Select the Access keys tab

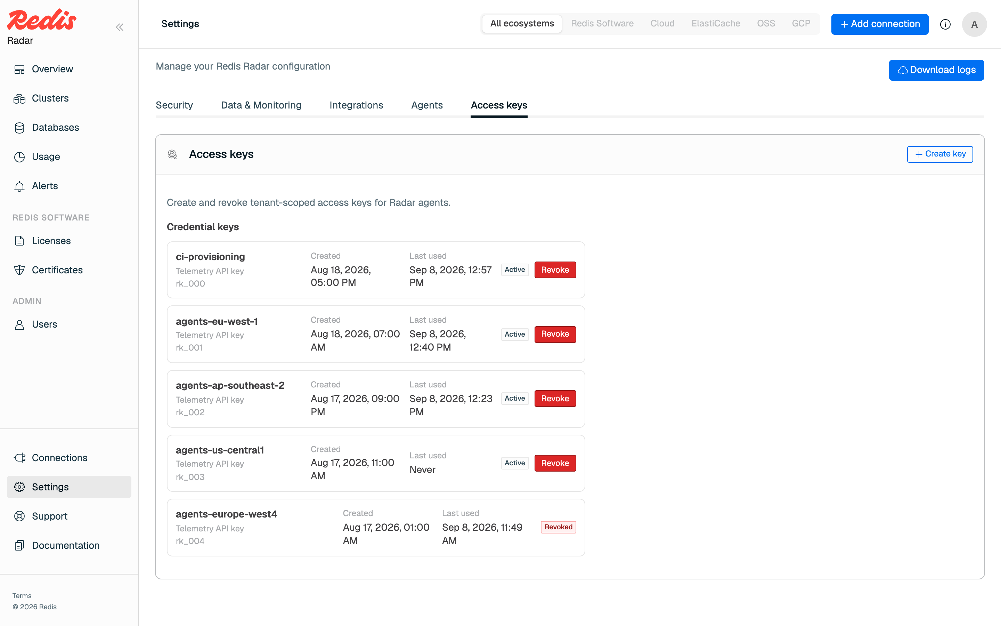pyautogui.click(x=499, y=105)
